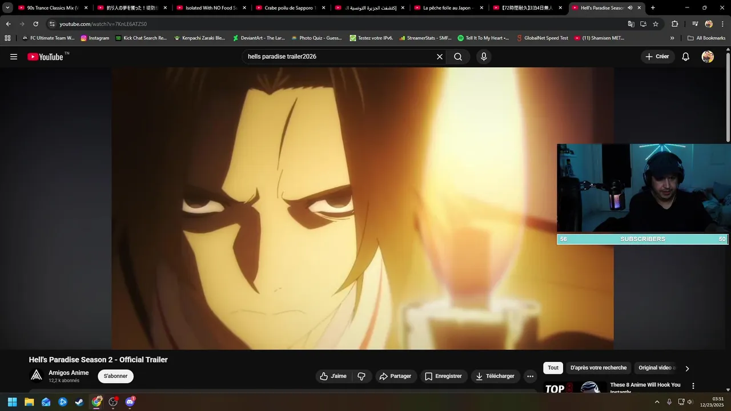
Task: Start voice search with the microphone
Action: point(484,57)
